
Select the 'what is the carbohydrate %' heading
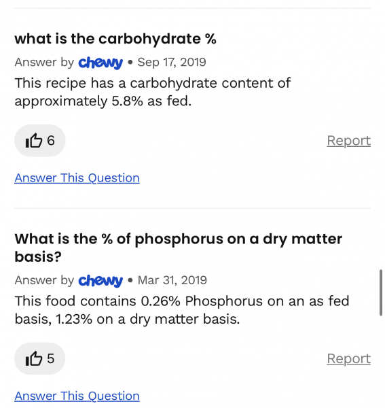pos(115,39)
